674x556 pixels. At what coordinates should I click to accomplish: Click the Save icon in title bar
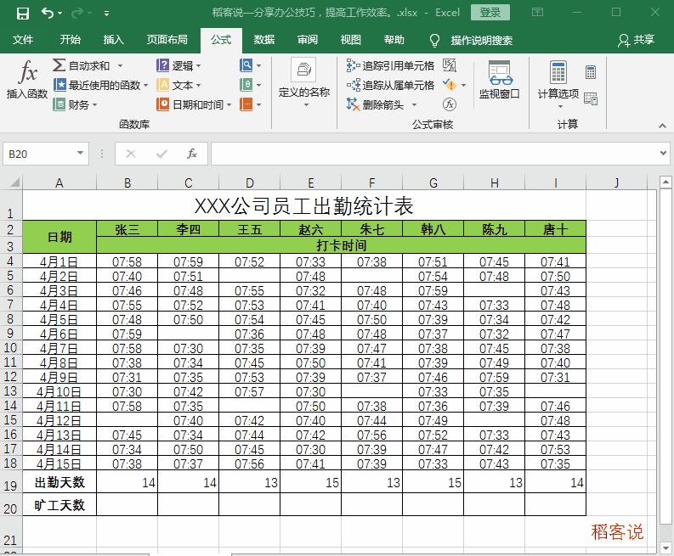pyautogui.click(x=22, y=14)
